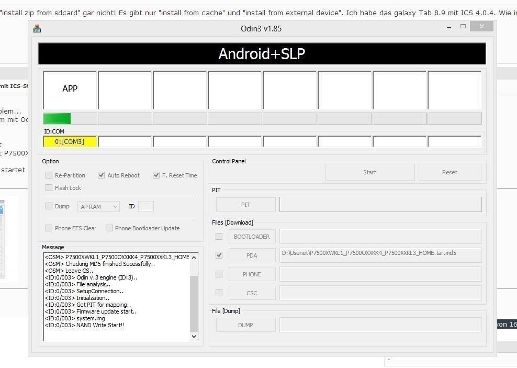Select the 'system.img' log line
This screenshot has height=368, width=517.
(x=75, y=318)
